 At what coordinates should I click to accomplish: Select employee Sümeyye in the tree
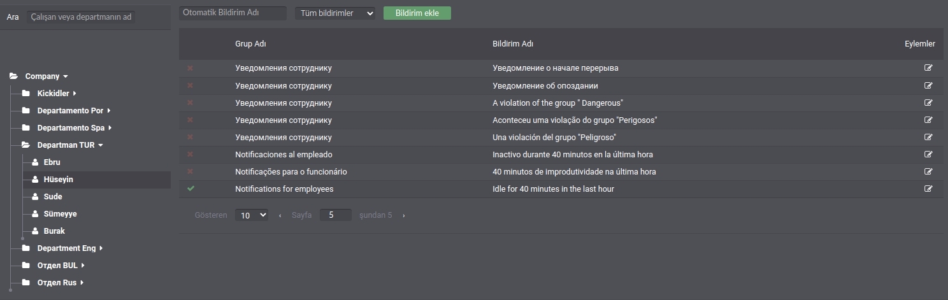pos(60,214)
